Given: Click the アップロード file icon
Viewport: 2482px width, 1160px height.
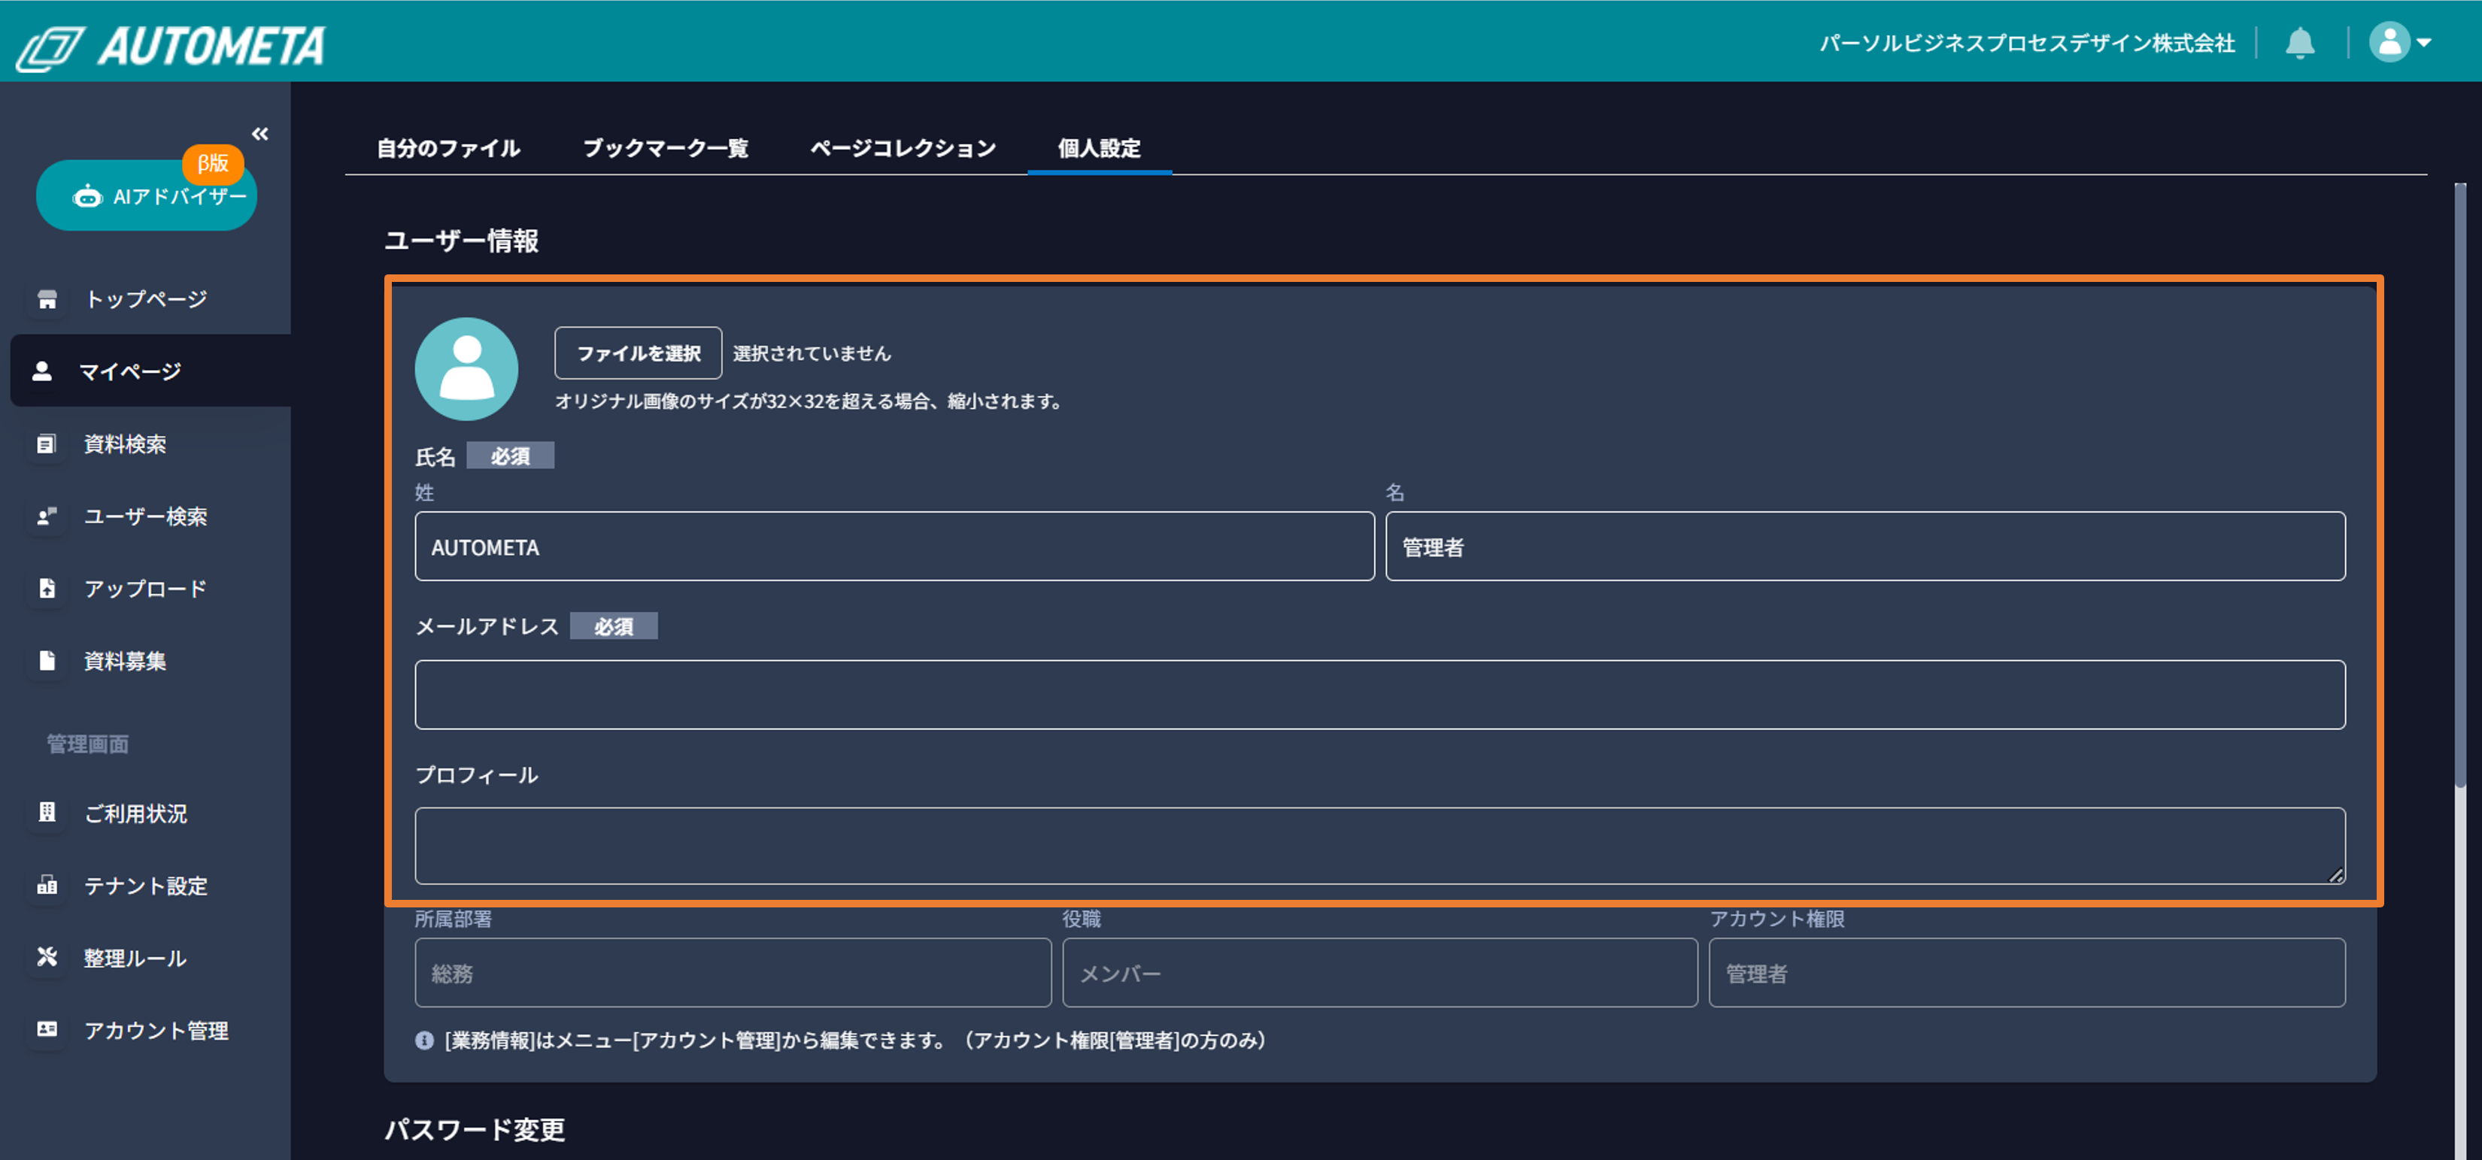Looking at the screenshot, I should click(x=46, y=589).
